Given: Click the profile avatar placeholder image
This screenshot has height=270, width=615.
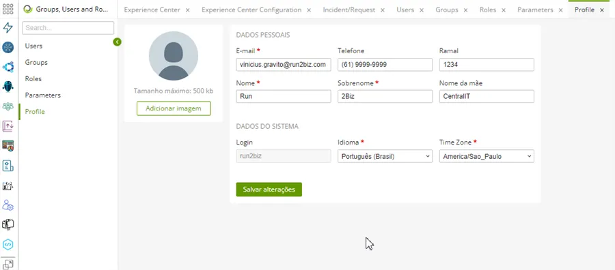Looking at the screenshot, I should (x=174, y=56).
